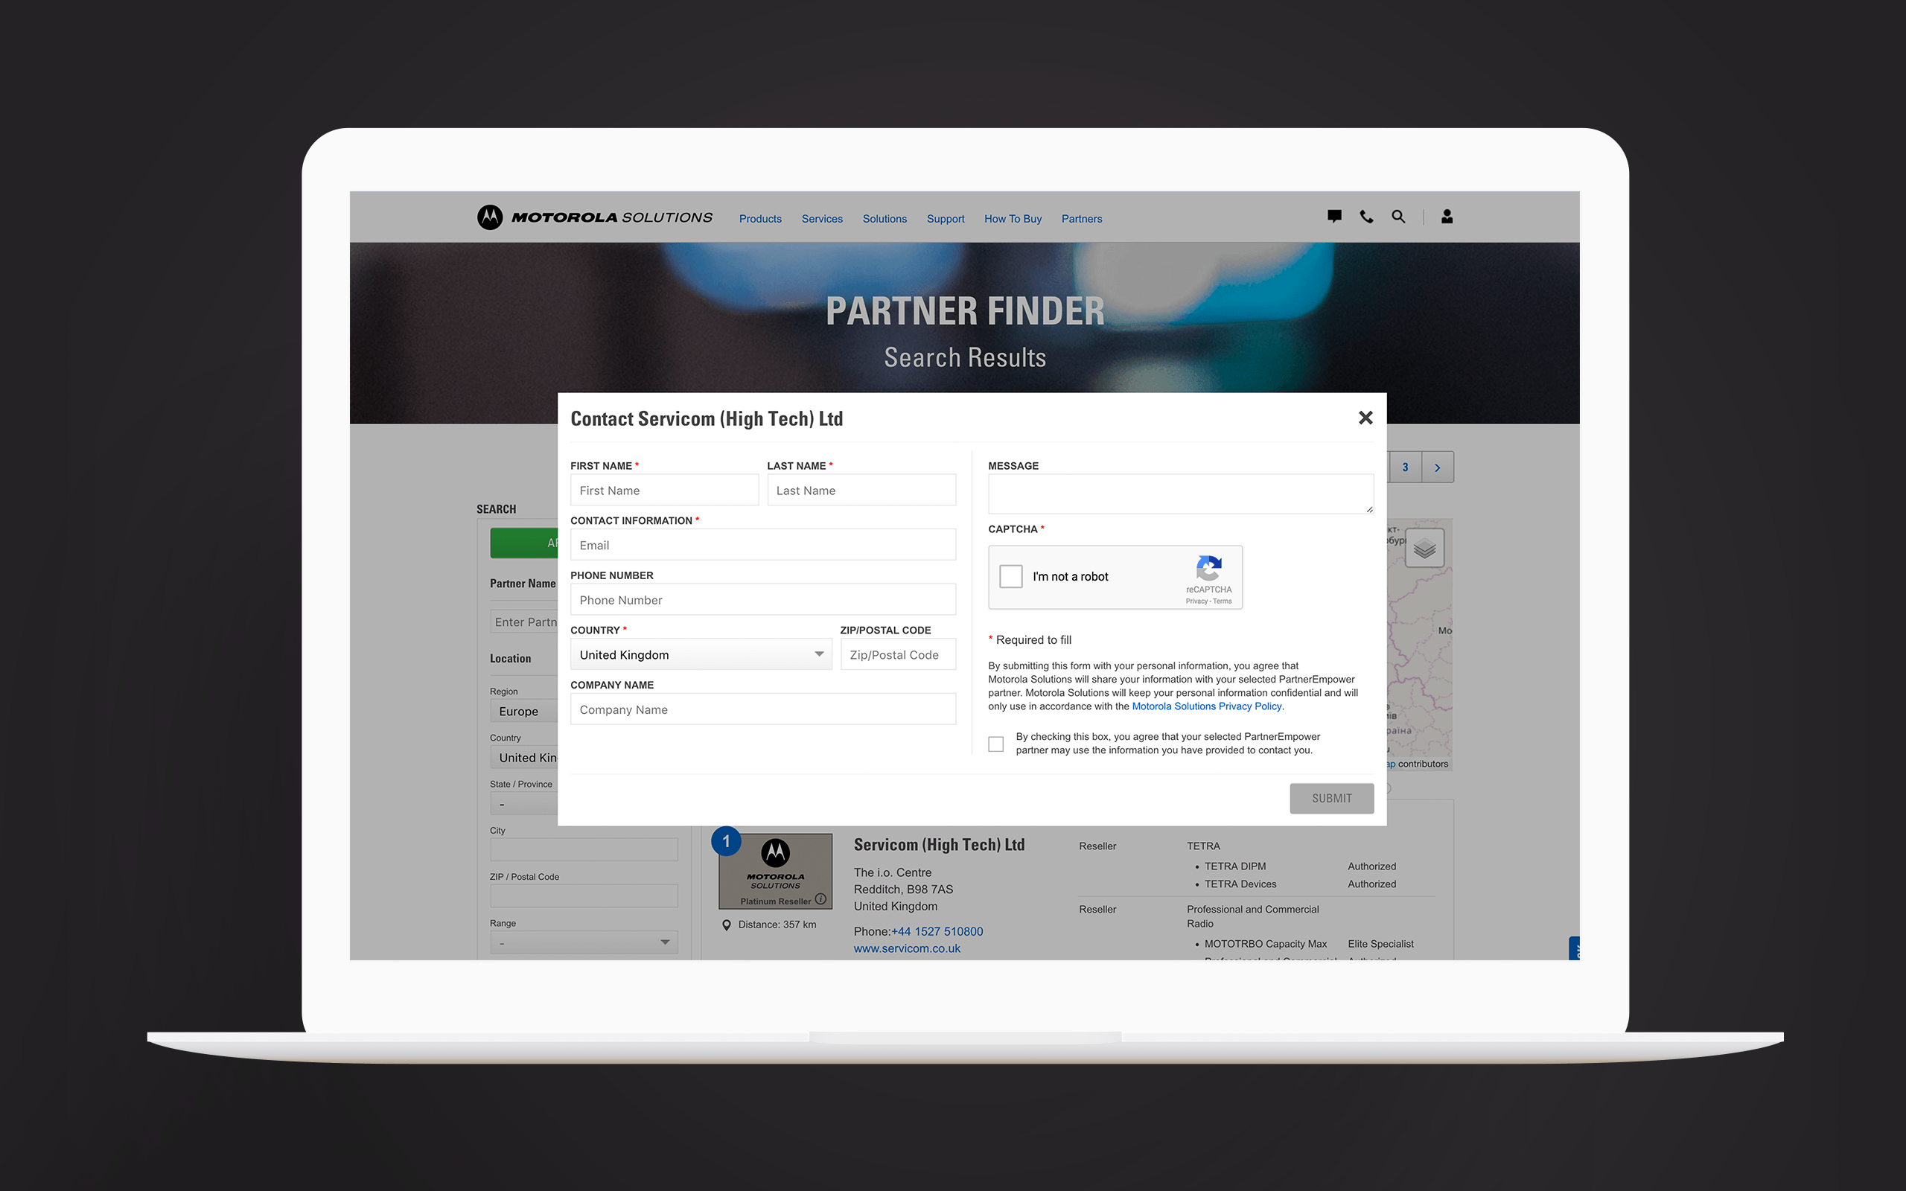The height and width of the screenshot is (1191, 1906).
Task: Open the Partners menu
Action: tap(1081, 219)
